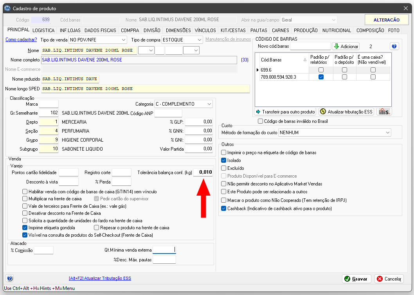Click the Desconto à vista field
This screenshot has height=295, width=414.
coord(68,182)
